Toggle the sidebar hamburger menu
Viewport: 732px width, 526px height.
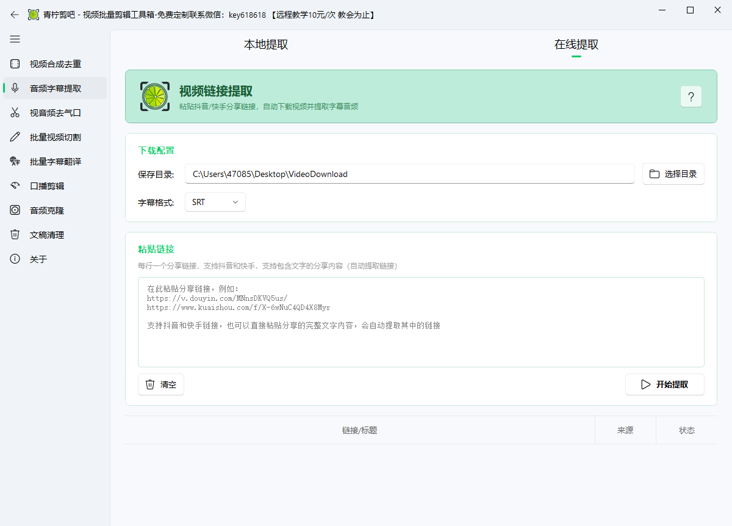(x=15, y=39)
